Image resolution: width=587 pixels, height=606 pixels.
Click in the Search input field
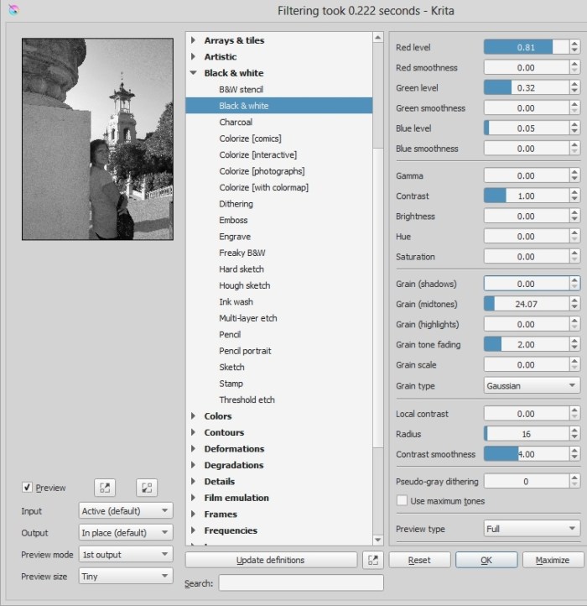[300, 582]
